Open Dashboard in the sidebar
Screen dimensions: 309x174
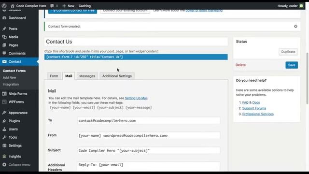click(x=17, y=18)
